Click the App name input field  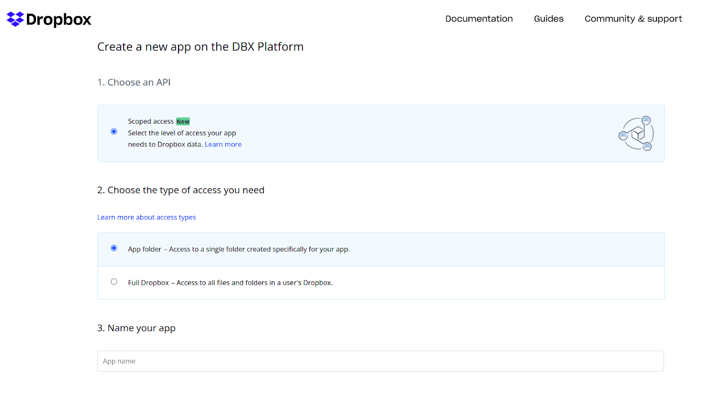380,361
